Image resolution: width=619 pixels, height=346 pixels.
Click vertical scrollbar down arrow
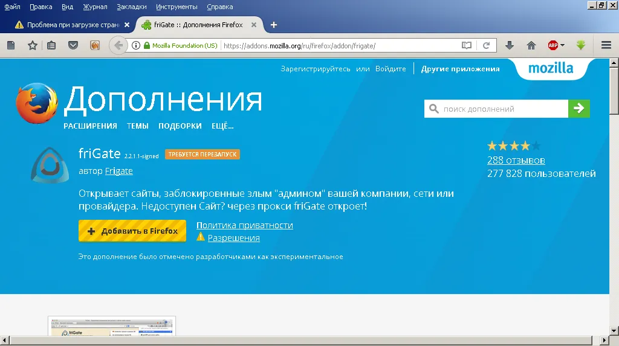[x=614, y=331]
